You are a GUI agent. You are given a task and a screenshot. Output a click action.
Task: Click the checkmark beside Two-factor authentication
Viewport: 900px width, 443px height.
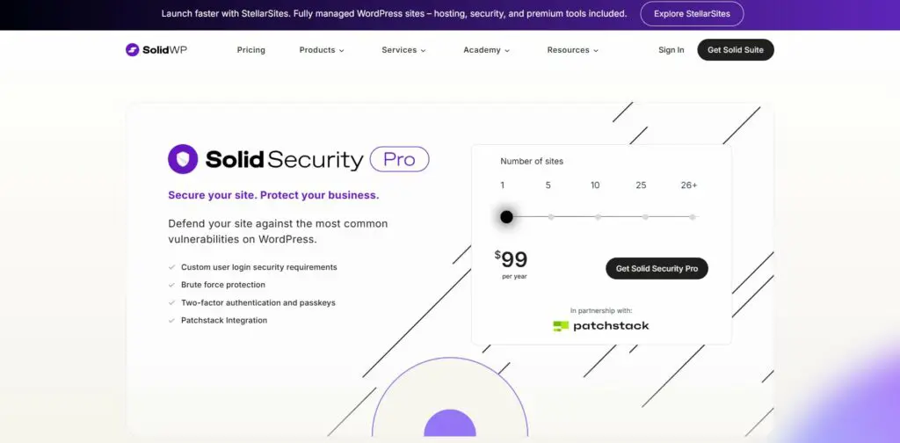[x=171, y=303]
